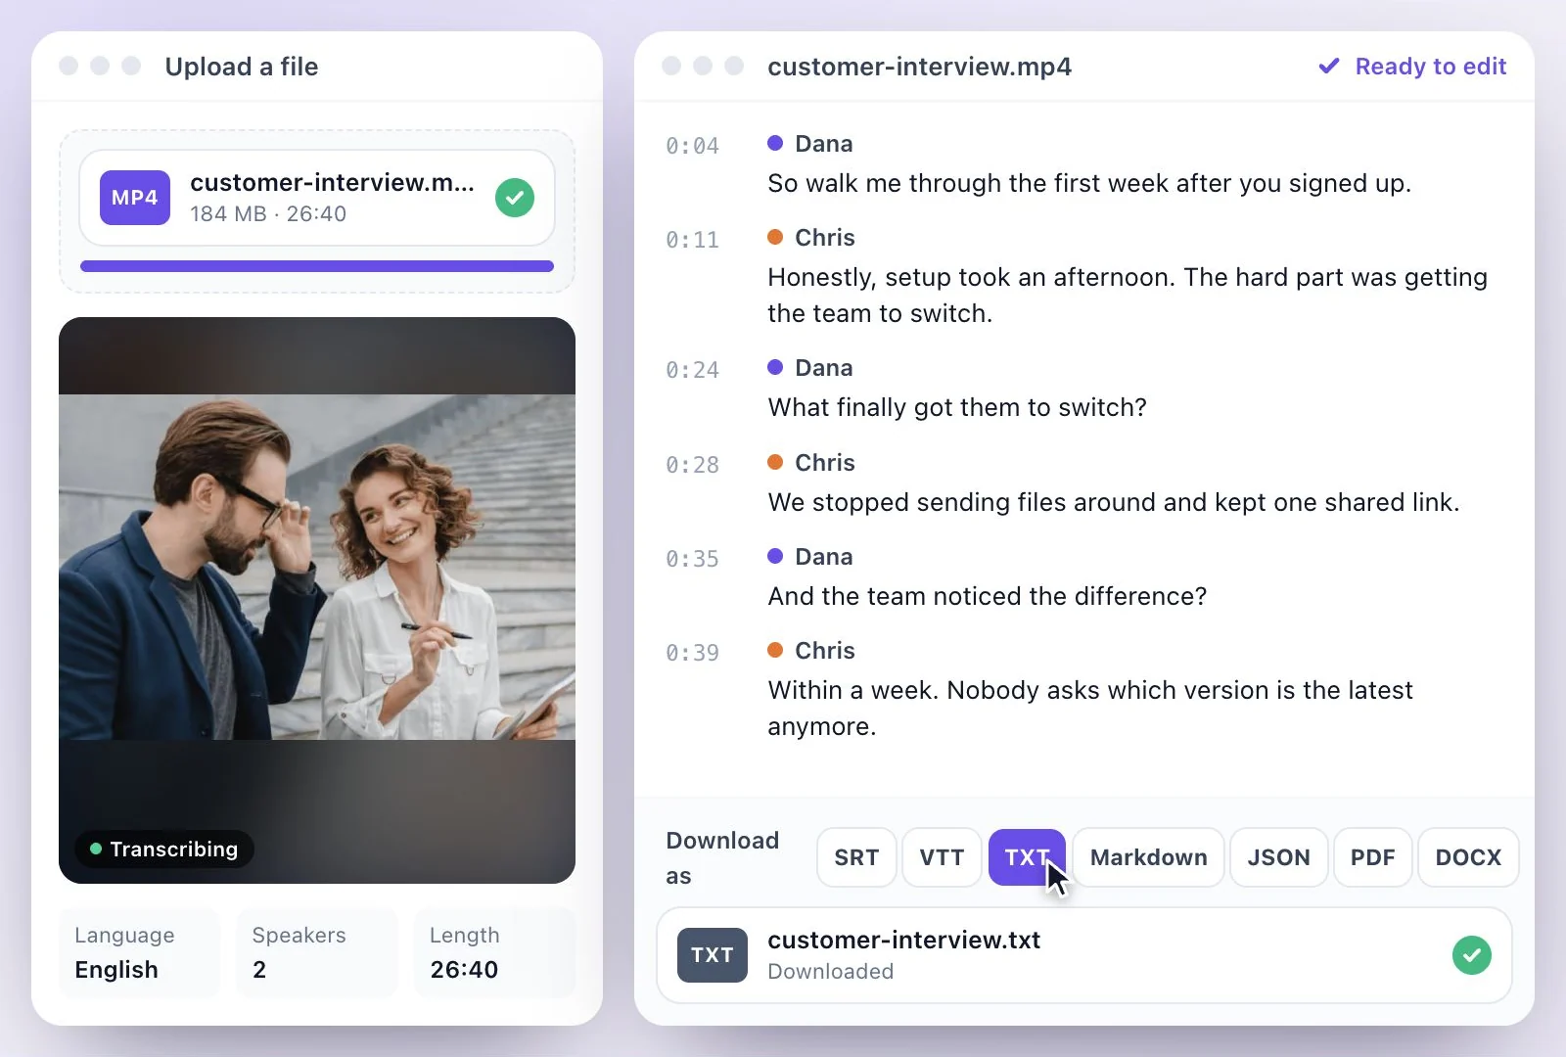Image resolution: width=1566 pixels, height=1057 pixels.
Task: Download transcript as SRT
Action: coord(856,857)
